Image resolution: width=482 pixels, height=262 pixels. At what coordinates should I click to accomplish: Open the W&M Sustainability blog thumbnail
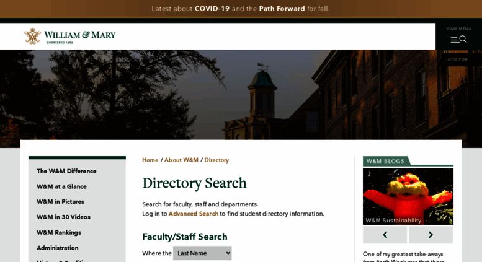[x=408, y=196]
